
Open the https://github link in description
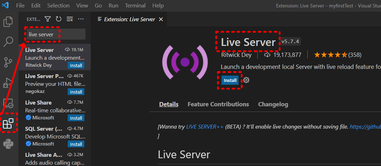[x=365, y=126]
